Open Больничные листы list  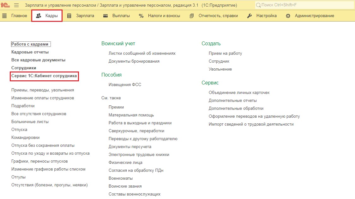30,122
